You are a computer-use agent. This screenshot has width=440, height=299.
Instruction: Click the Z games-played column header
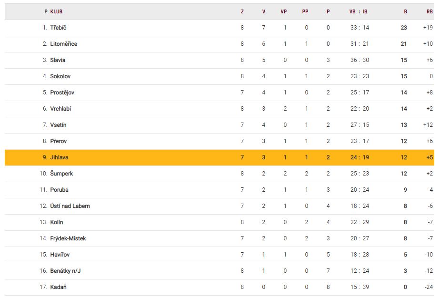[x=242, y=11]
